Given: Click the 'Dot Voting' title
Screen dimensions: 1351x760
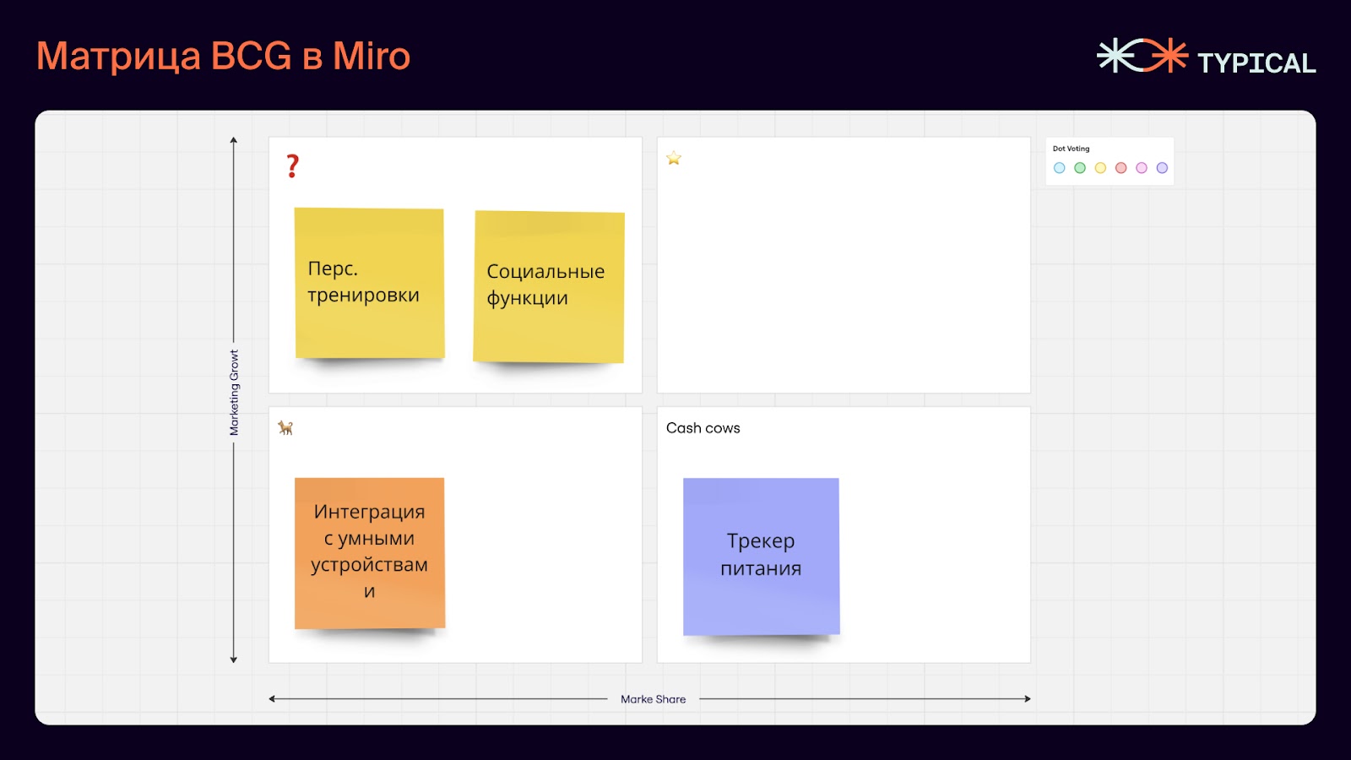Looking at the screenshot, I should (x=1071, y=149).
